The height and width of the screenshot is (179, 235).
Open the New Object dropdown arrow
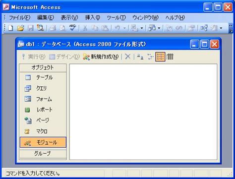click(221, 28)
